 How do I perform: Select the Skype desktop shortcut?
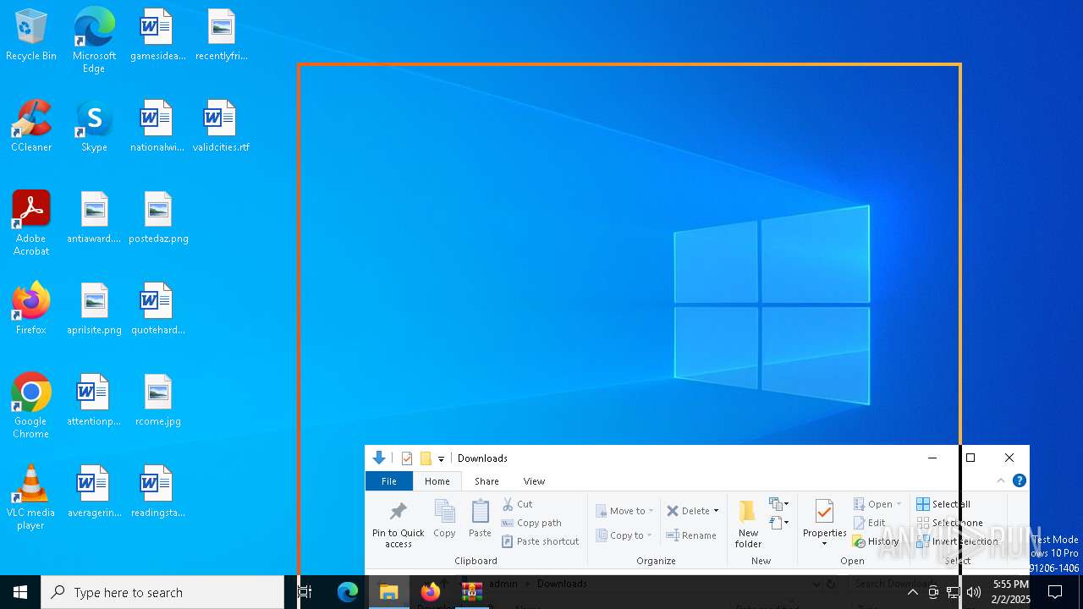click(94, 126)
